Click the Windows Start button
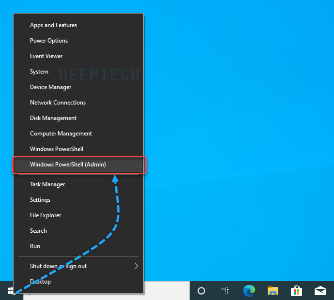Viewport: 334px width, 300px height. [x=11, y=291]
